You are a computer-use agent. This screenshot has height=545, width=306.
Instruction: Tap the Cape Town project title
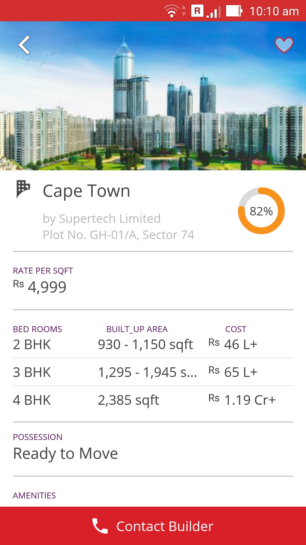tap(86, 191)
